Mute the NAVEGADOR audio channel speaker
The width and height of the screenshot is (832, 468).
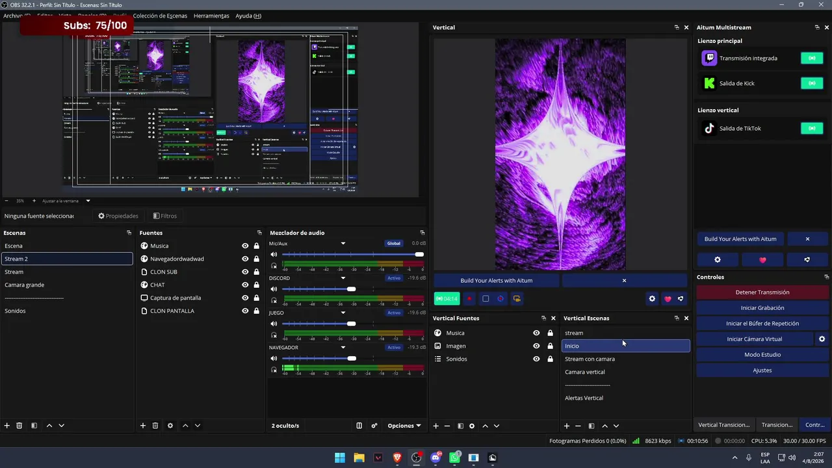point(274,358)
